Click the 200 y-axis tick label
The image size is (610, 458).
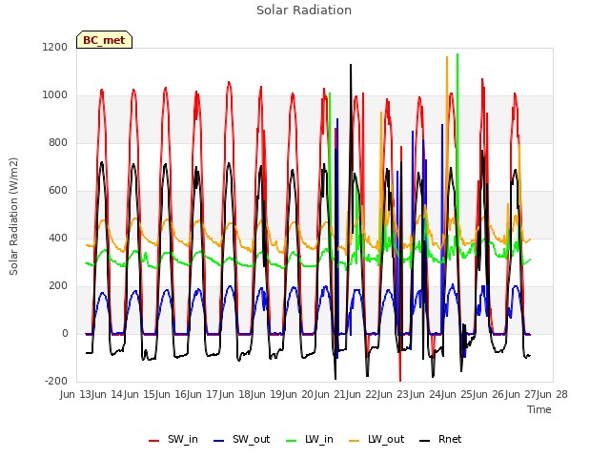pyautogui.click(x=58, y=286)
